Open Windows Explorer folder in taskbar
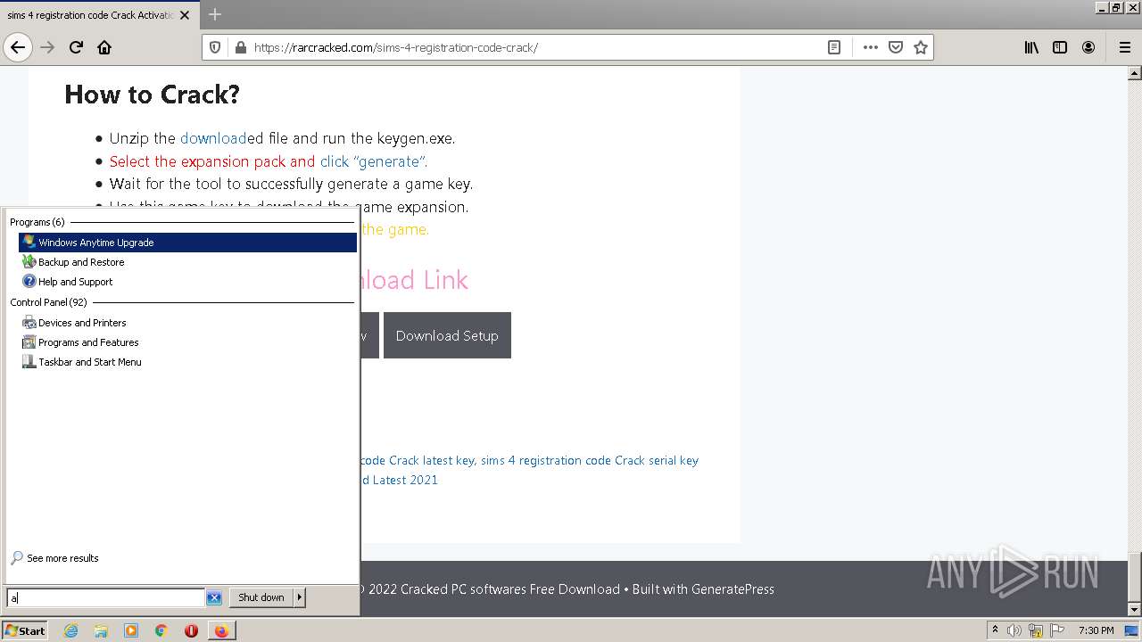 [101, 630]
